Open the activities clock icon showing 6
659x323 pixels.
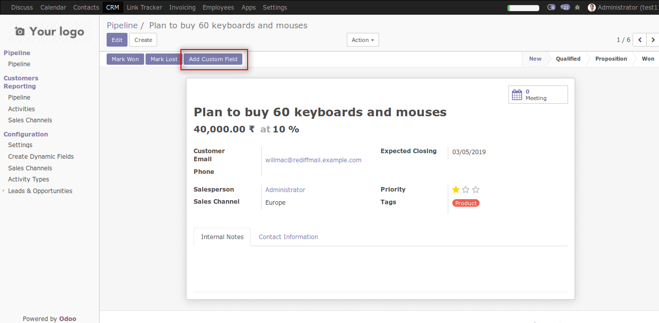point(551,8)
